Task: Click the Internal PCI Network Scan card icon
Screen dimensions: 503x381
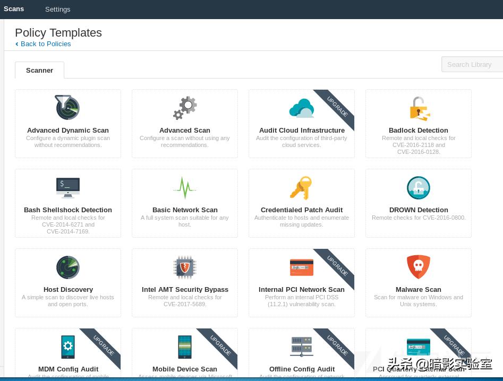Action: coord(301,267)
